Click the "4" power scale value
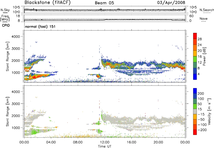 (x=198, y=74)
